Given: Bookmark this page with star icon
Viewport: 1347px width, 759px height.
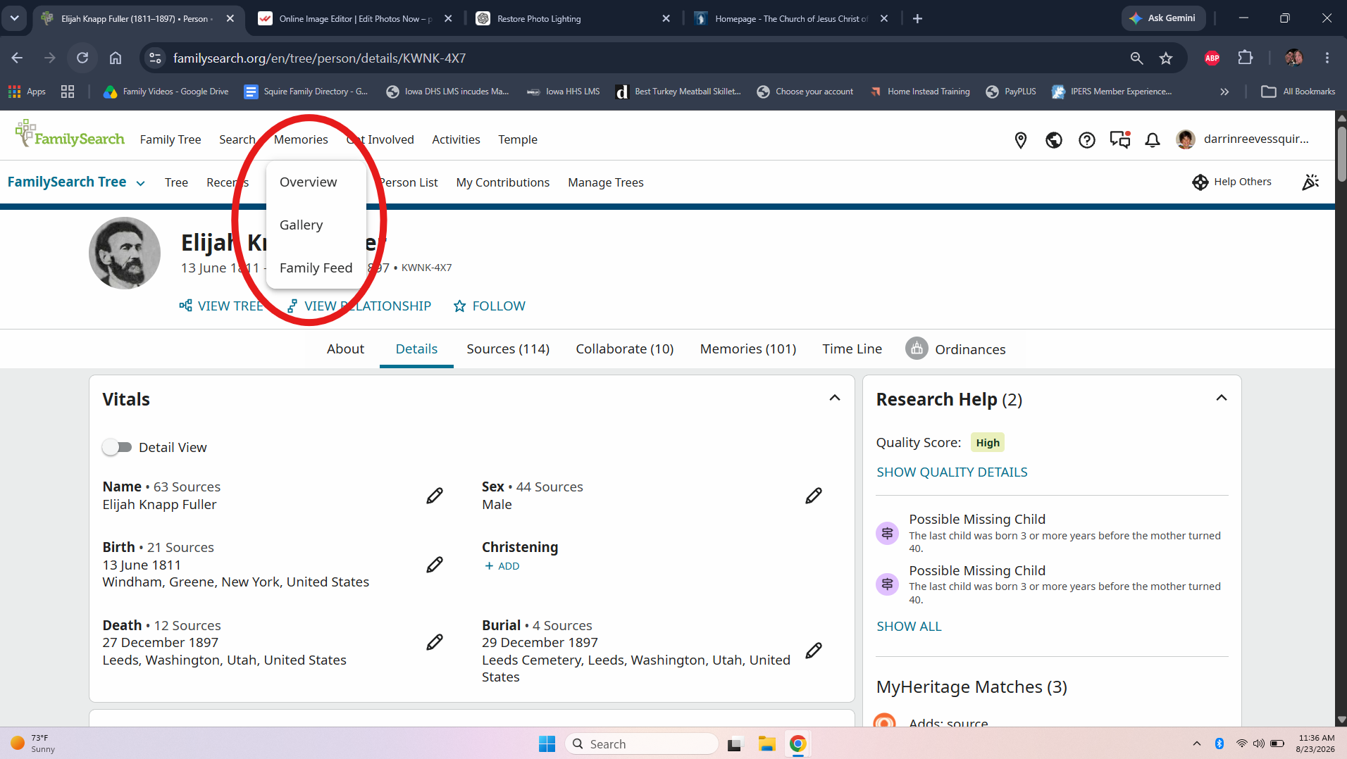Looking at the screenshot, I should (1166, 58).
